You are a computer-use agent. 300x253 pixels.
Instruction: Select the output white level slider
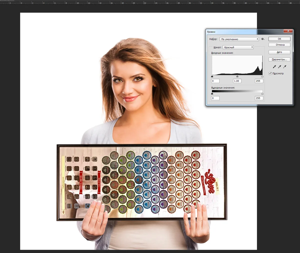pyautogui.click(x=262, y=94)
